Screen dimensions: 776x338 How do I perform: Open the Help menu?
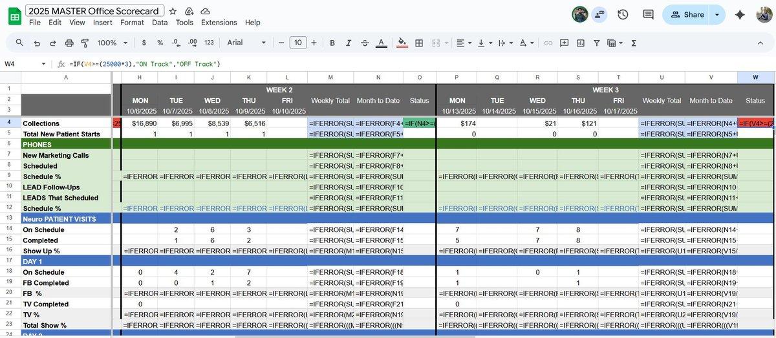point(253,22)
